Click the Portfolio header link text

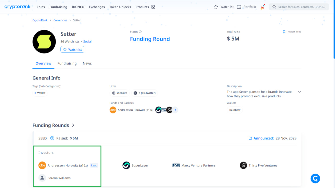(x=250, y=7)
